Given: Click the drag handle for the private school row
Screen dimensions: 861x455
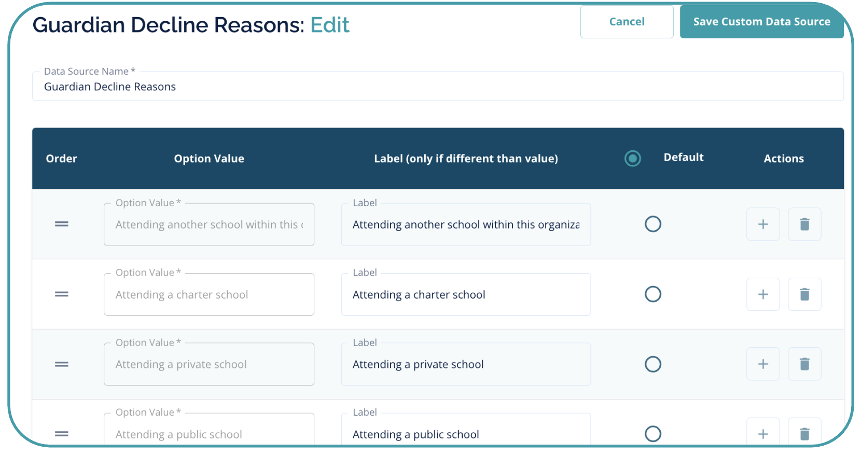Looking at the screenshot, I should pos(62,364).
